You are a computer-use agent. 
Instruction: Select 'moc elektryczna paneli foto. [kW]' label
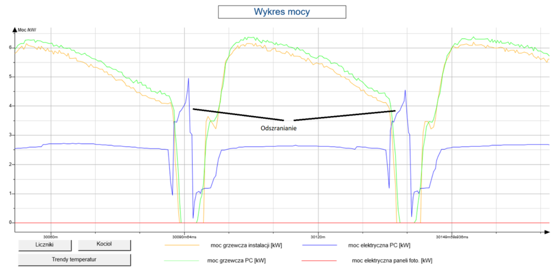[x=393, y=259]
